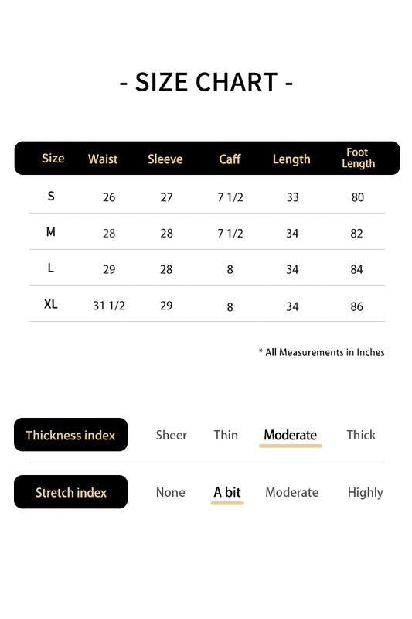Select the size S row label
The image size is (412, 619).
51,196
